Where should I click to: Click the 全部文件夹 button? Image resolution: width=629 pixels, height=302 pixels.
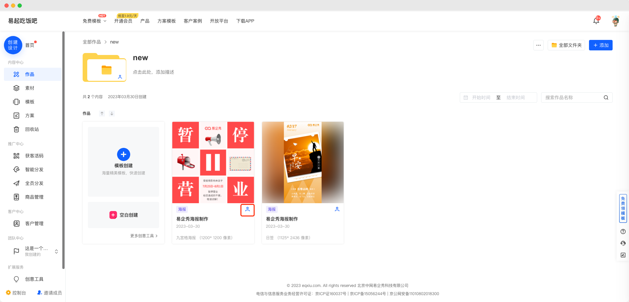tap(566, 45)
